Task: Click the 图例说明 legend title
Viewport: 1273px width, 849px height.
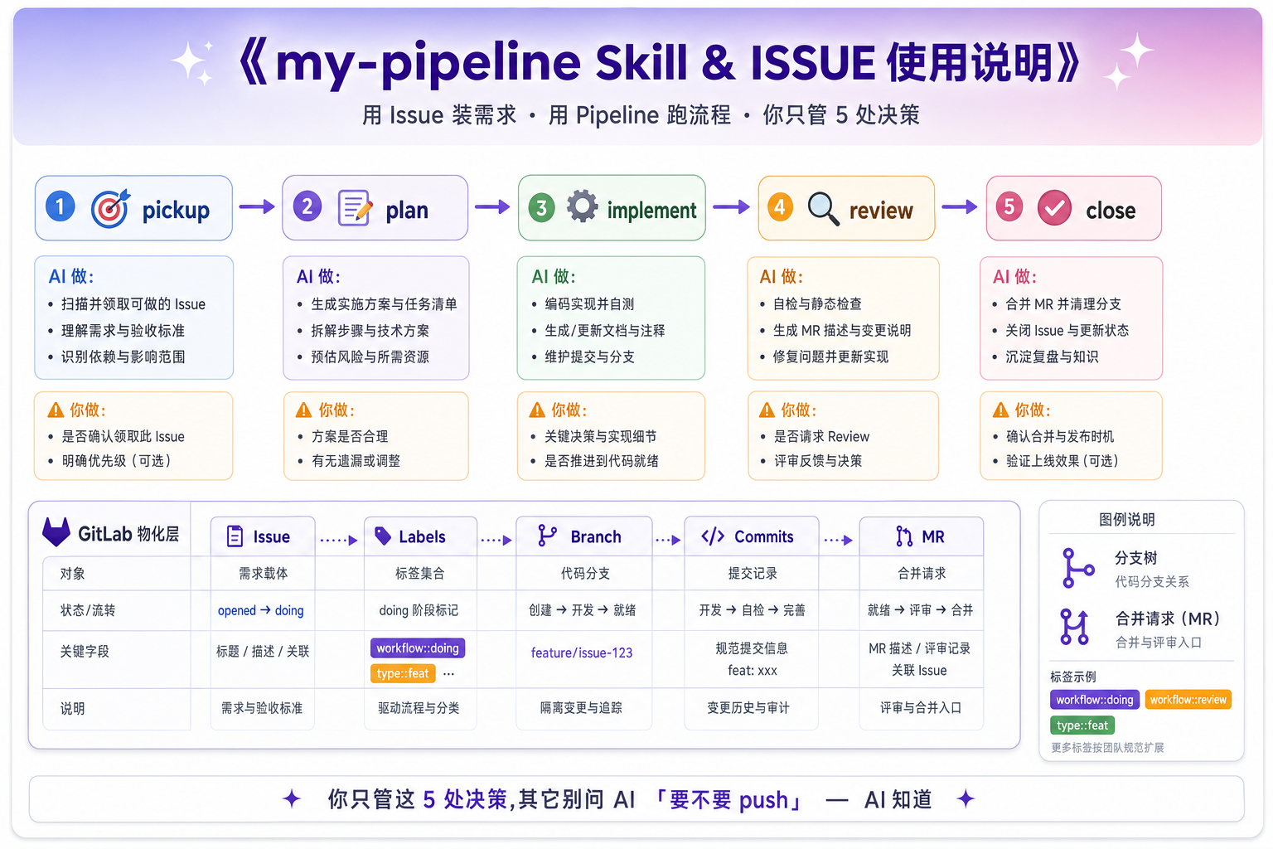Action: point(1127,519)
